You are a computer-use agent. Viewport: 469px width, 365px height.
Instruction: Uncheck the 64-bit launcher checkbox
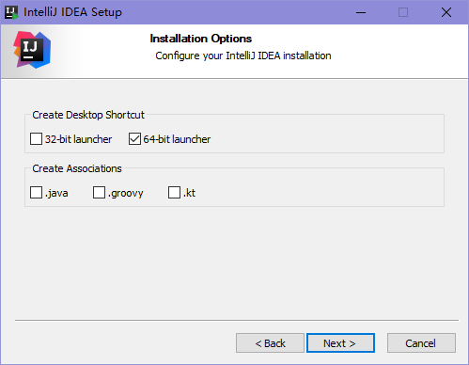tap(134, 139)
